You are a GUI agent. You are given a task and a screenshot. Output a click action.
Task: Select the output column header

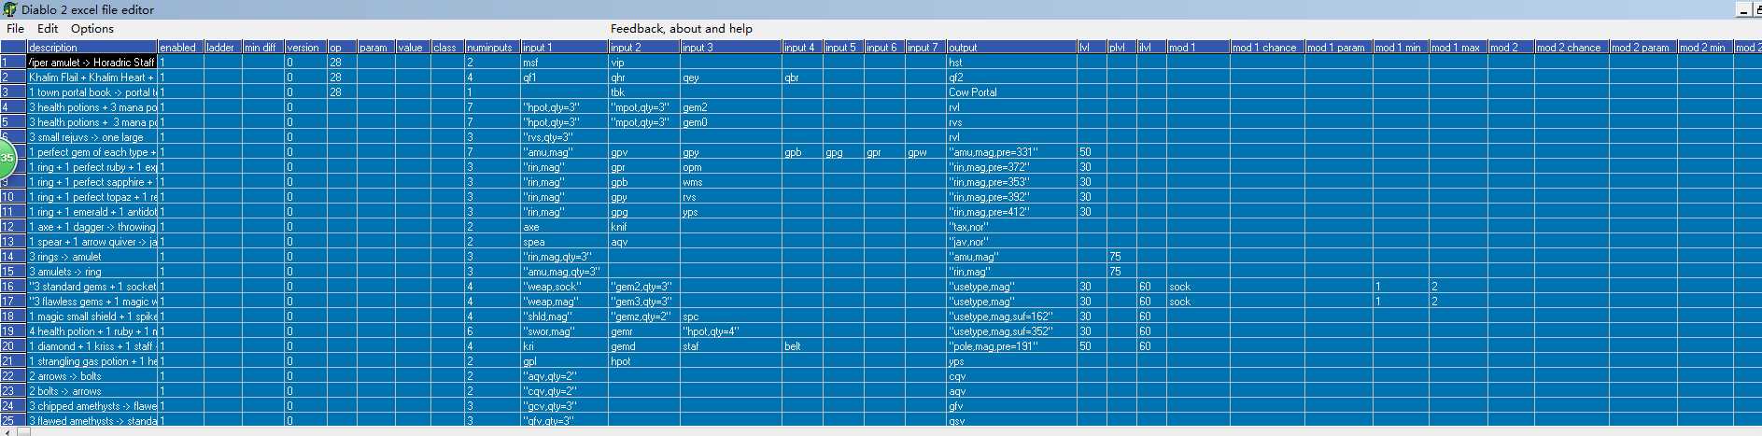(x=1011, y=47)
